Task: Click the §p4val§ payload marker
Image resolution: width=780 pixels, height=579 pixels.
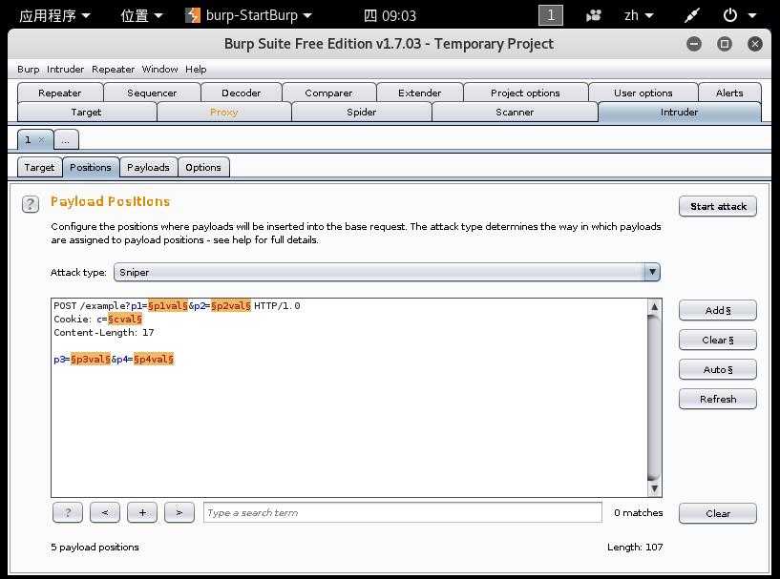Action: 154,359
